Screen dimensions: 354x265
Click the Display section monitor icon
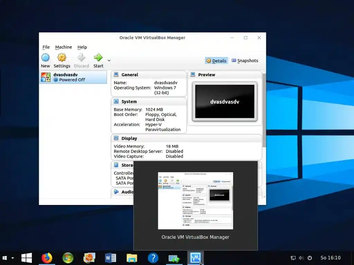(x=116, y=138)
